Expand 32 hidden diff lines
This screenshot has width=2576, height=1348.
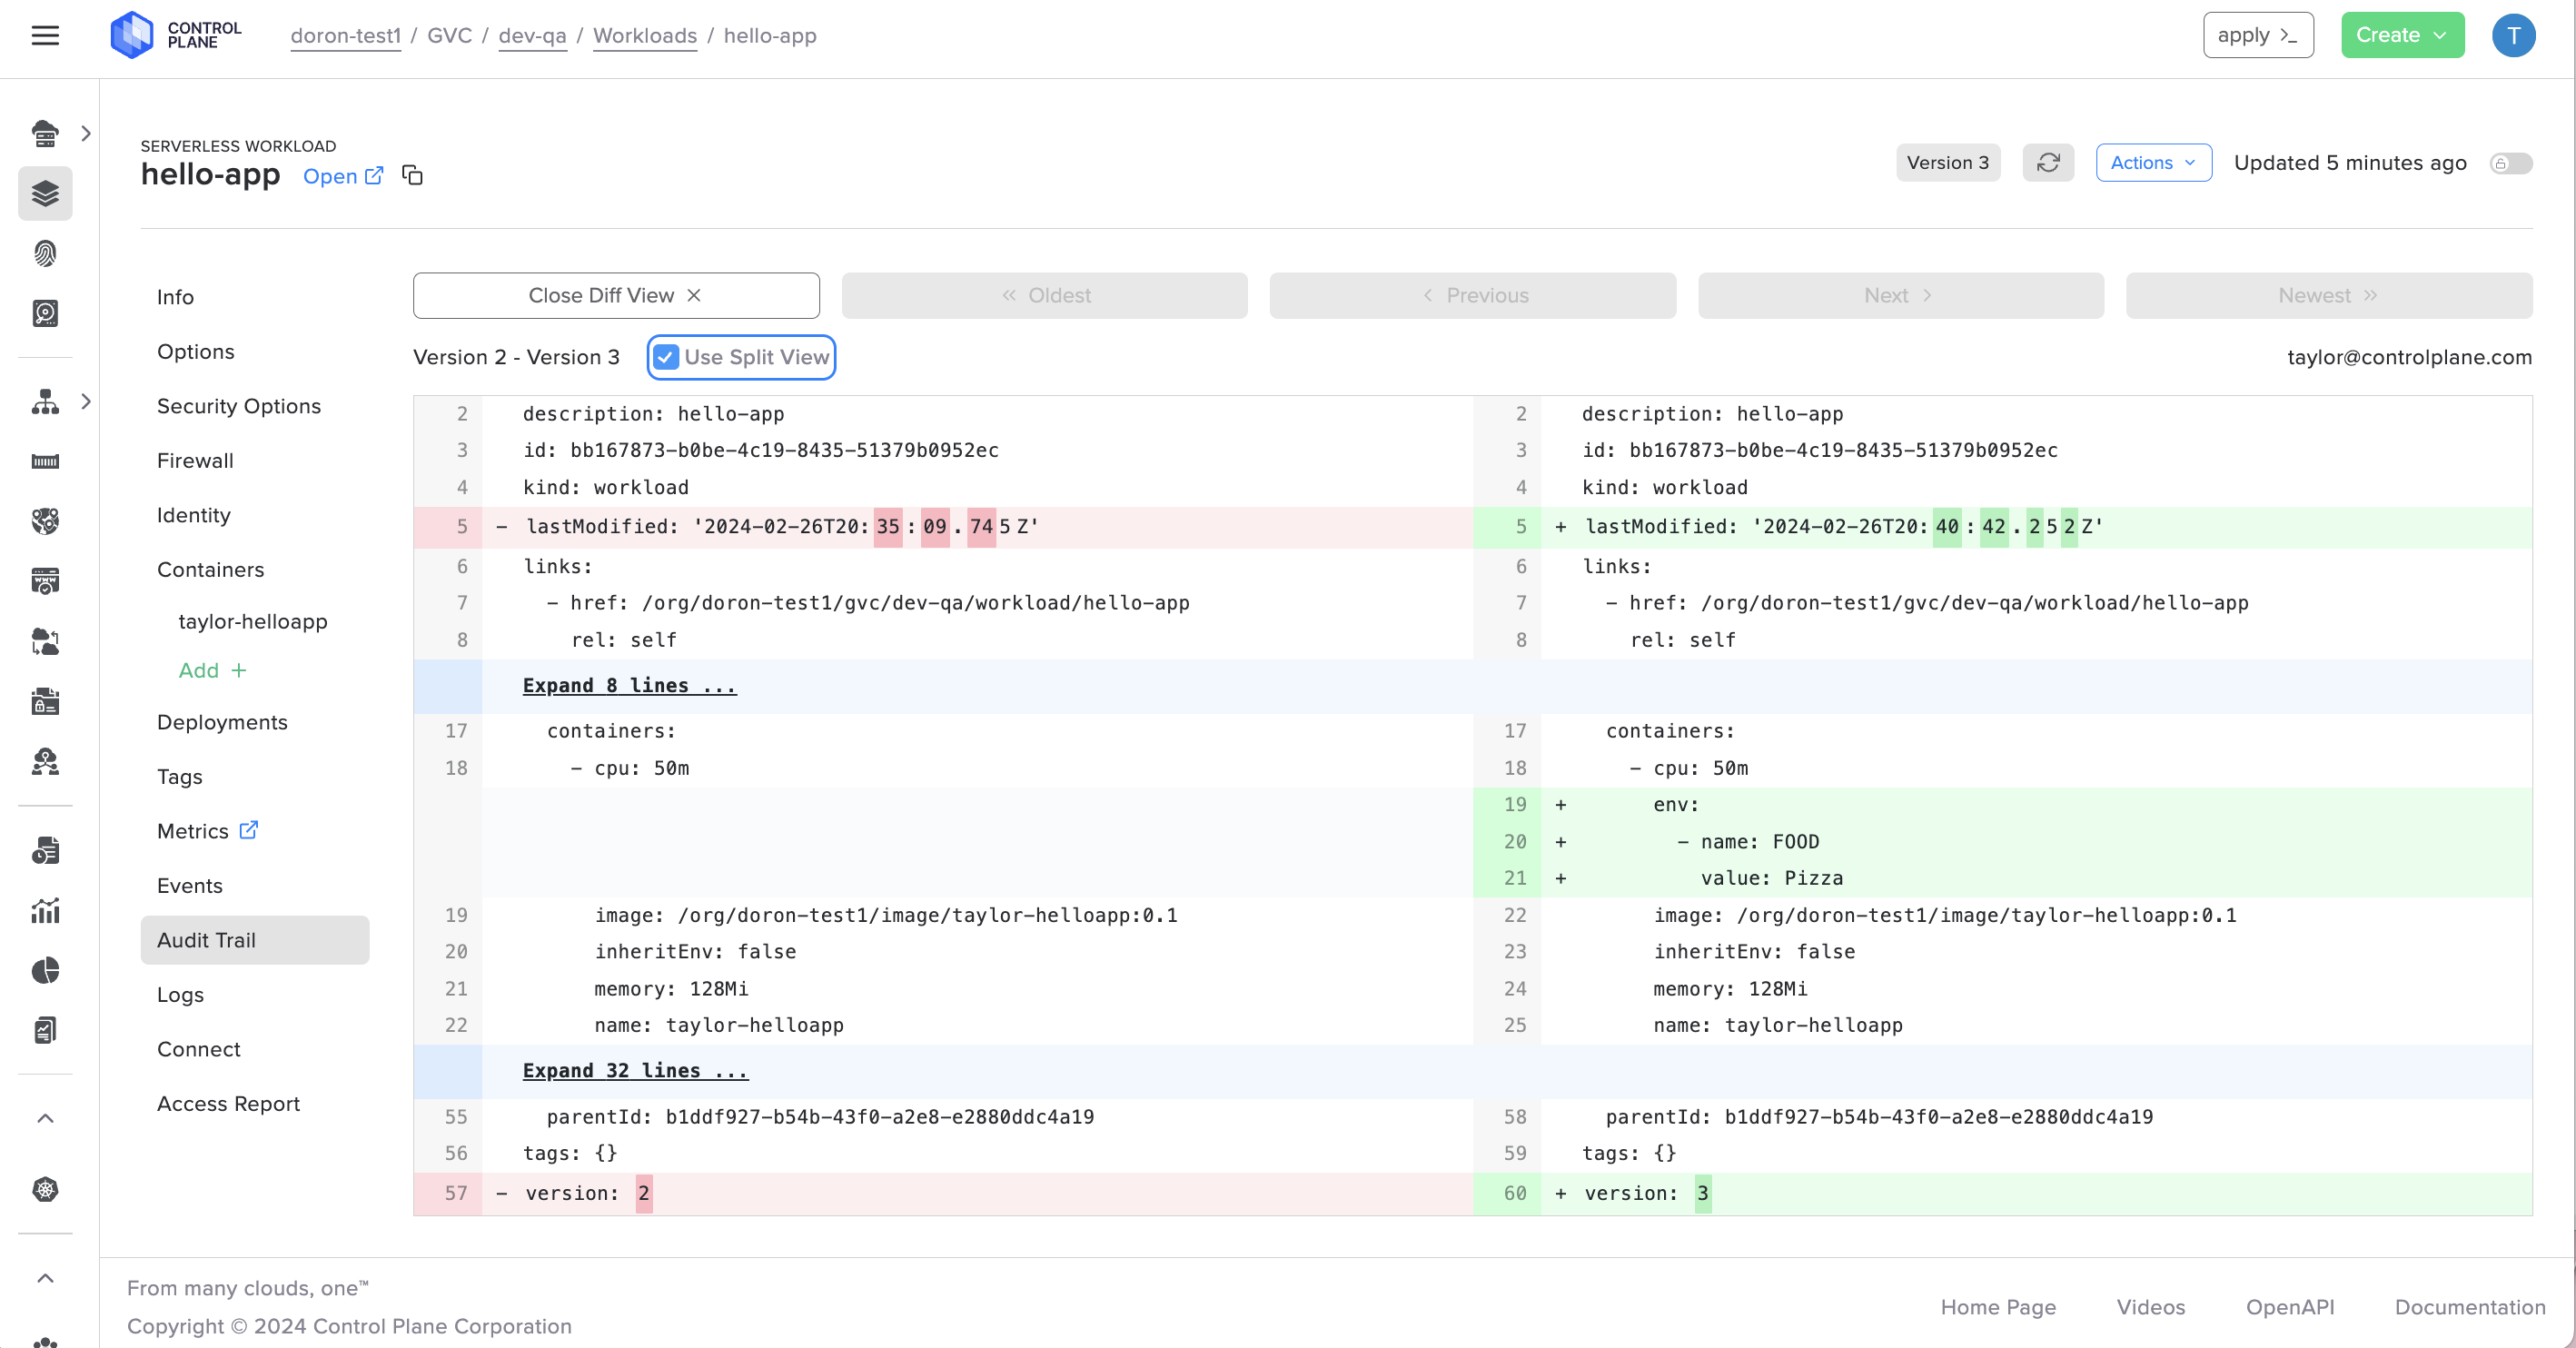[x=635, y=1071]
